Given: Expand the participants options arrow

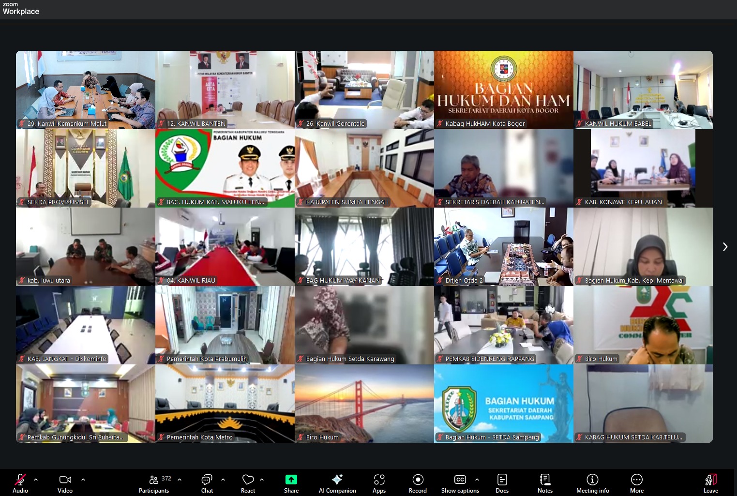Looking at the screenshot, I should click(x=180, y=480).
